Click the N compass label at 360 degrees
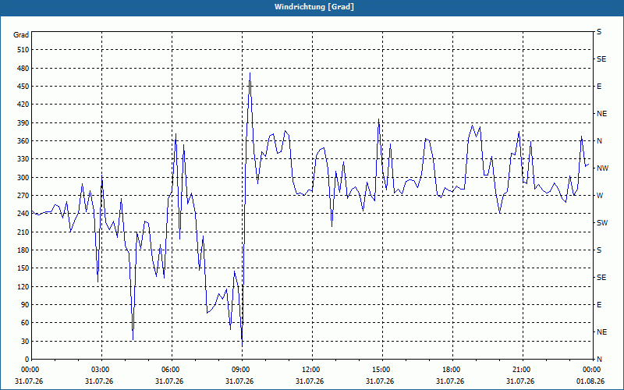The width and height of the screenshot is (624, 390). (599, 141)
